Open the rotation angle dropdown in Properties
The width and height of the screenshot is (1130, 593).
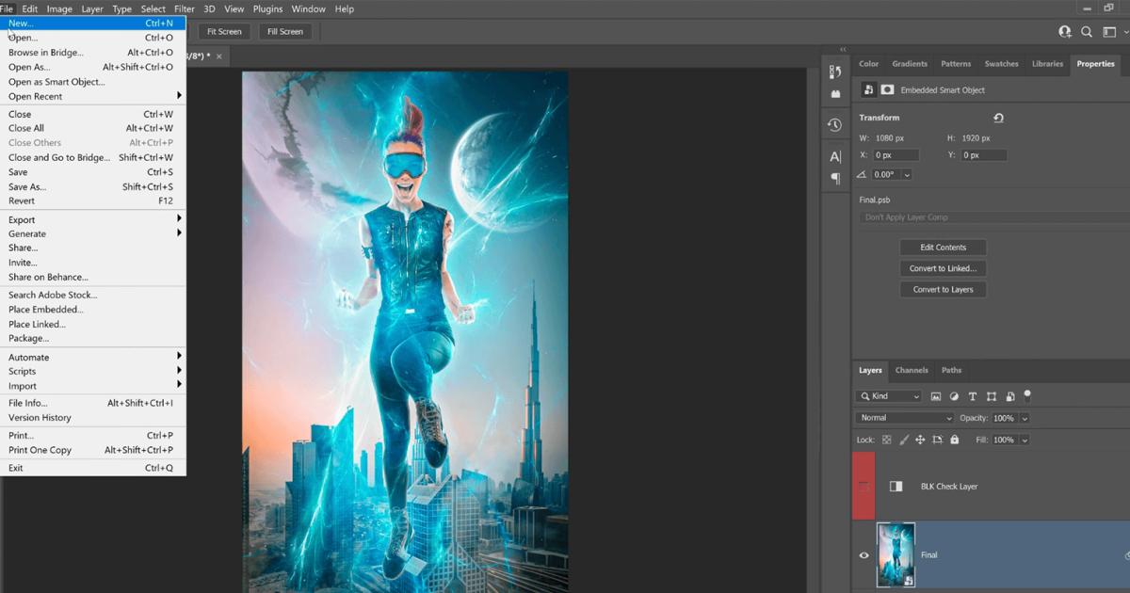(906, 174)
